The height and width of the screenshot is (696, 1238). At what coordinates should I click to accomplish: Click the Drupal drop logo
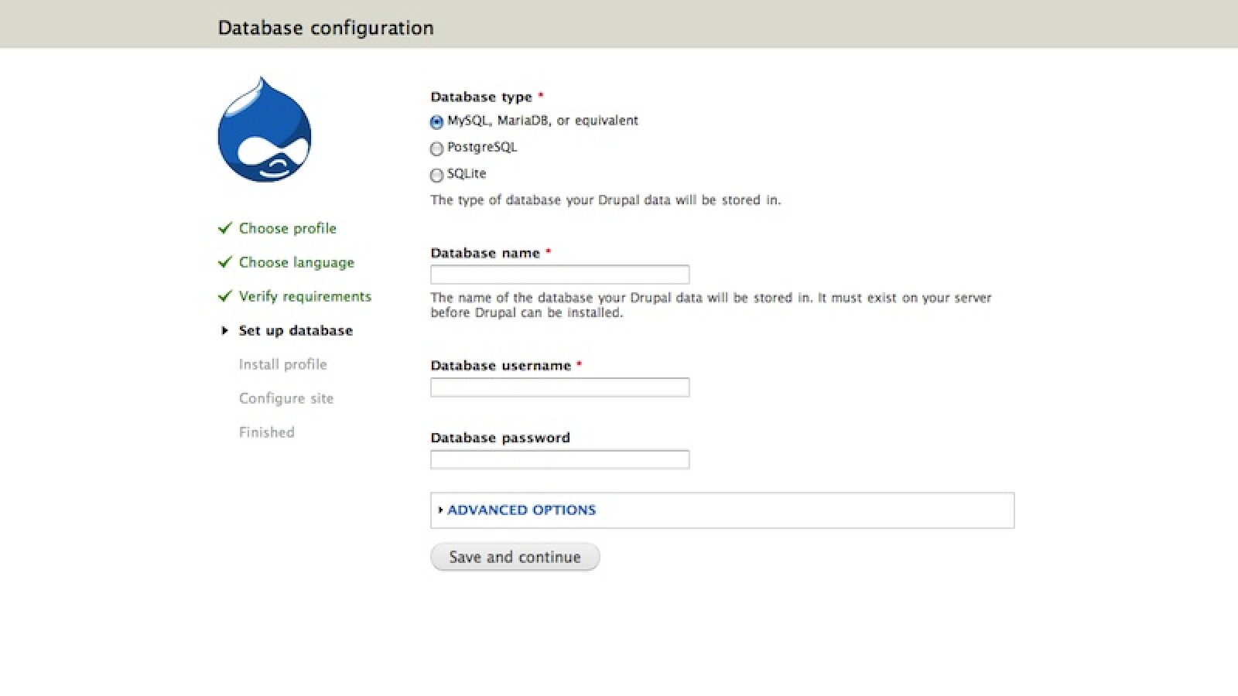tap(265, 130)
